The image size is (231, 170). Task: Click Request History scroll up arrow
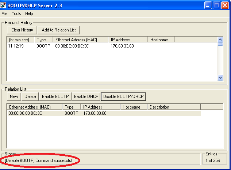220,40
